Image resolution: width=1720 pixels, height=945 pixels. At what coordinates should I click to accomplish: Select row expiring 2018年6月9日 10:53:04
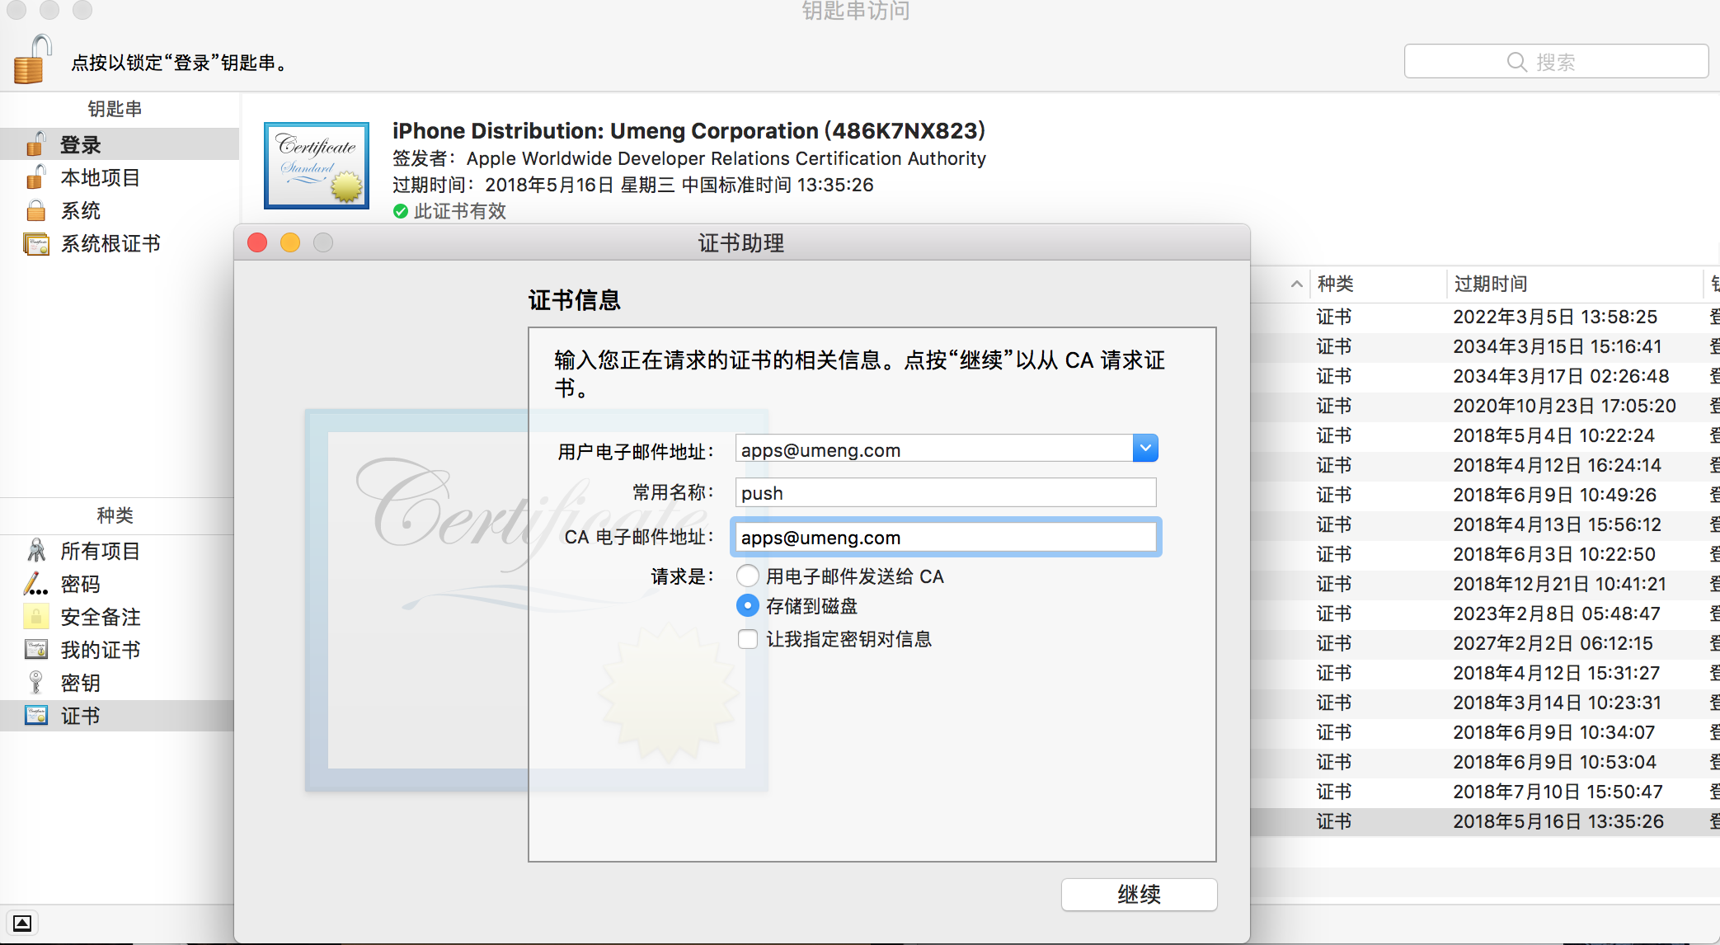pyautogui.click(x=1485, y=762)
